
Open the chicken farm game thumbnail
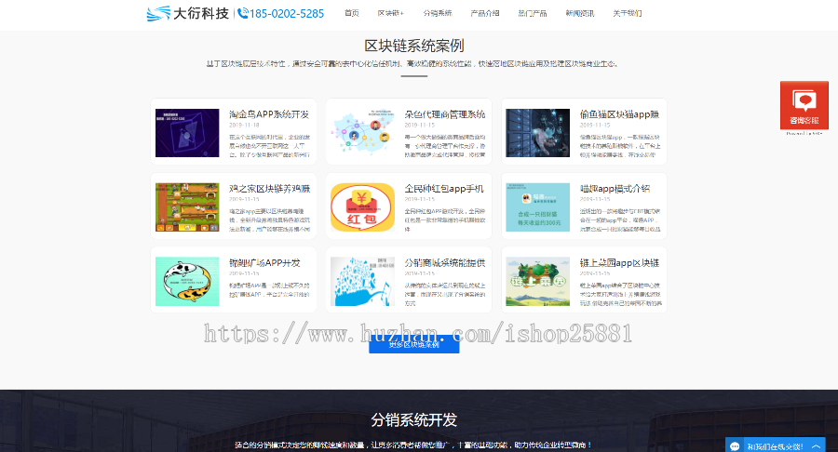coord(187,207)
